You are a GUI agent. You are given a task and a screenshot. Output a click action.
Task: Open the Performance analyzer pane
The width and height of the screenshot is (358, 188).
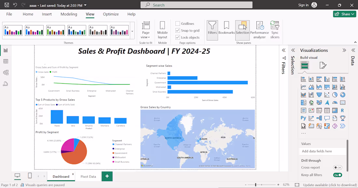259,30
